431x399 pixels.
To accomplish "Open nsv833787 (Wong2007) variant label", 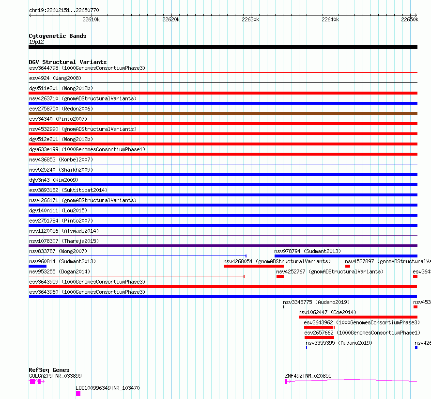I will pyautogui.click(x=58, y=251).
